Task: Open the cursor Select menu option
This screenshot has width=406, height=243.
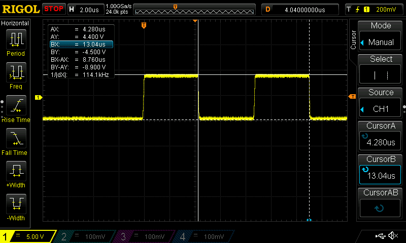Action: (381, 70)
